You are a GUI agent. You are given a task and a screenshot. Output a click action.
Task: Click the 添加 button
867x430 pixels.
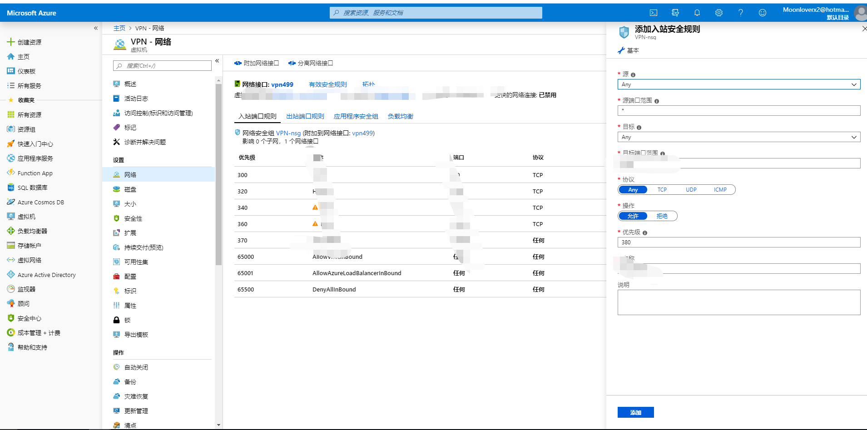pos(636,412)
